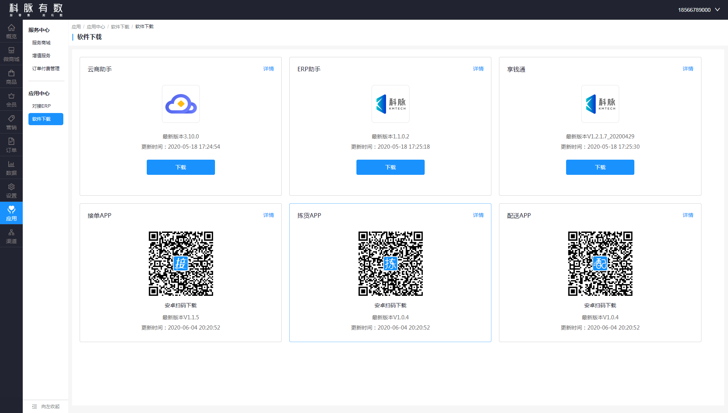Open the 数据 sidebar icon

pyautogui.click(x=11, y=168)
